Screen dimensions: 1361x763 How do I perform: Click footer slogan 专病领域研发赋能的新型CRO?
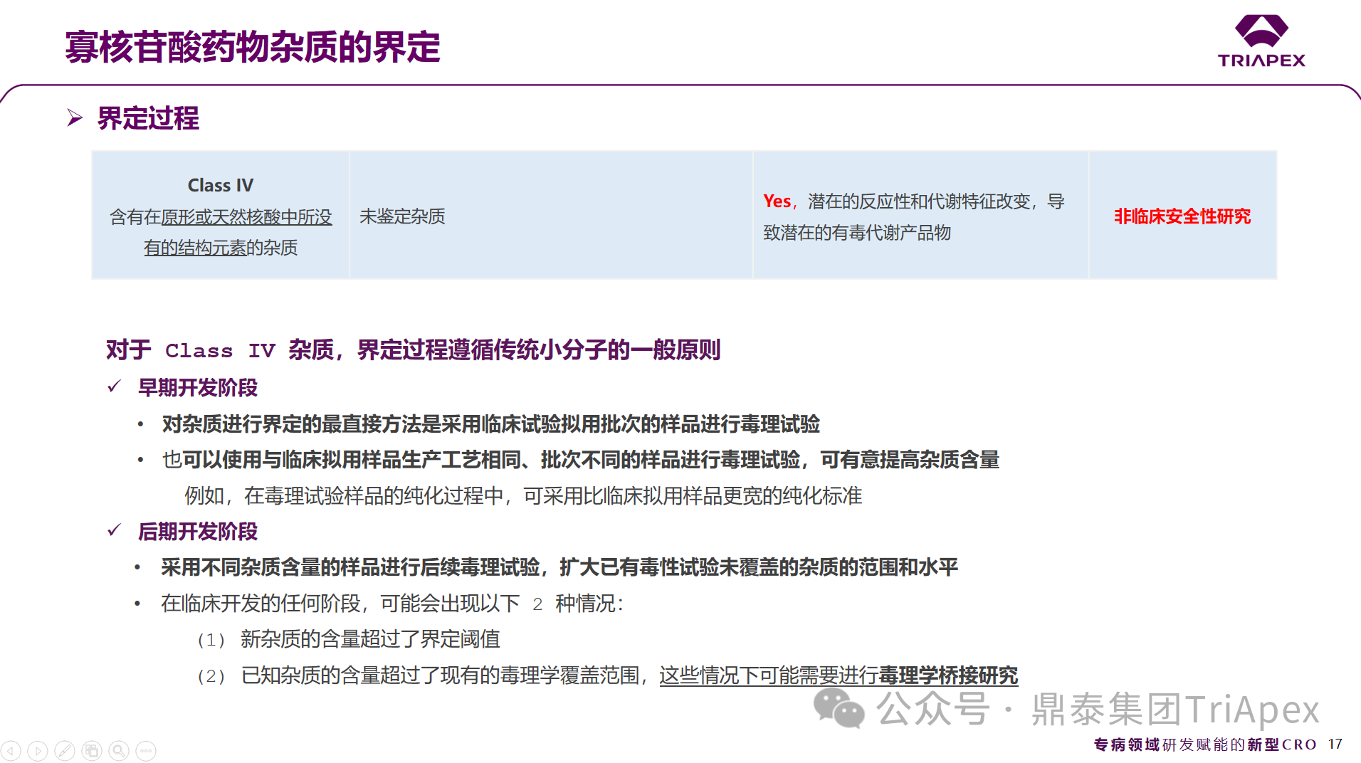(1204, 744)
